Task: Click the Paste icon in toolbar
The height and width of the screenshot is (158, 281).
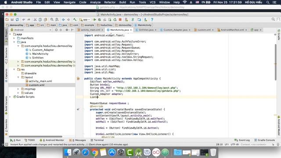Action: tap(45, 20)
